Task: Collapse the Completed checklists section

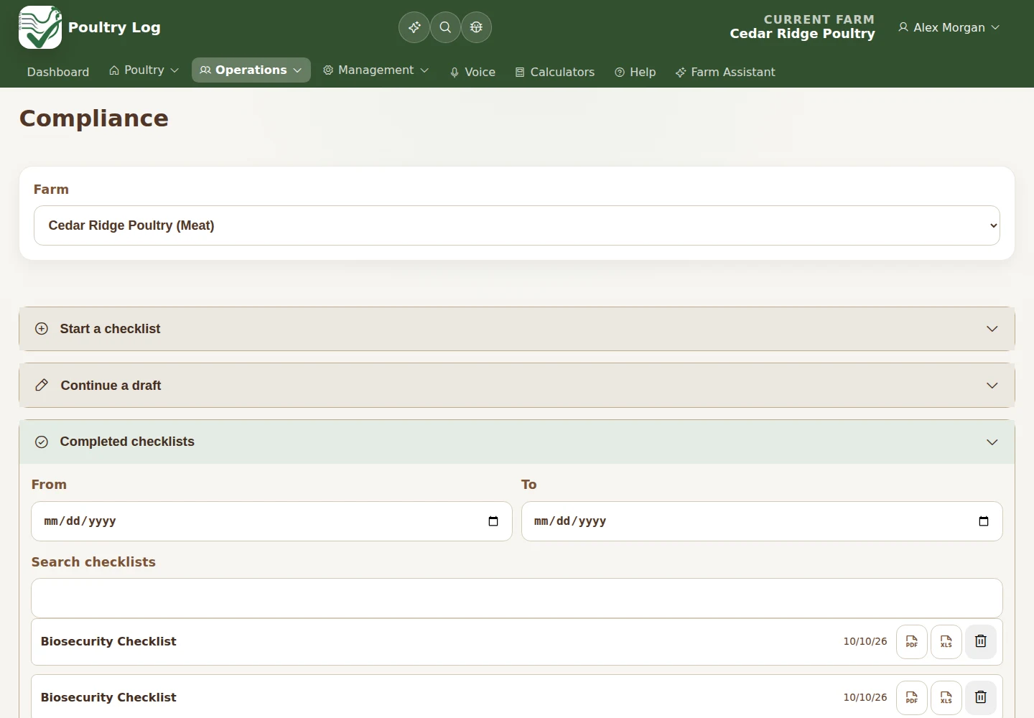Action: (x=517, y=442)
